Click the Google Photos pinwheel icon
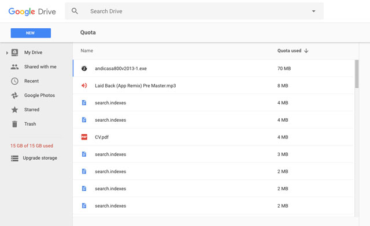 [x=14, y=95]
